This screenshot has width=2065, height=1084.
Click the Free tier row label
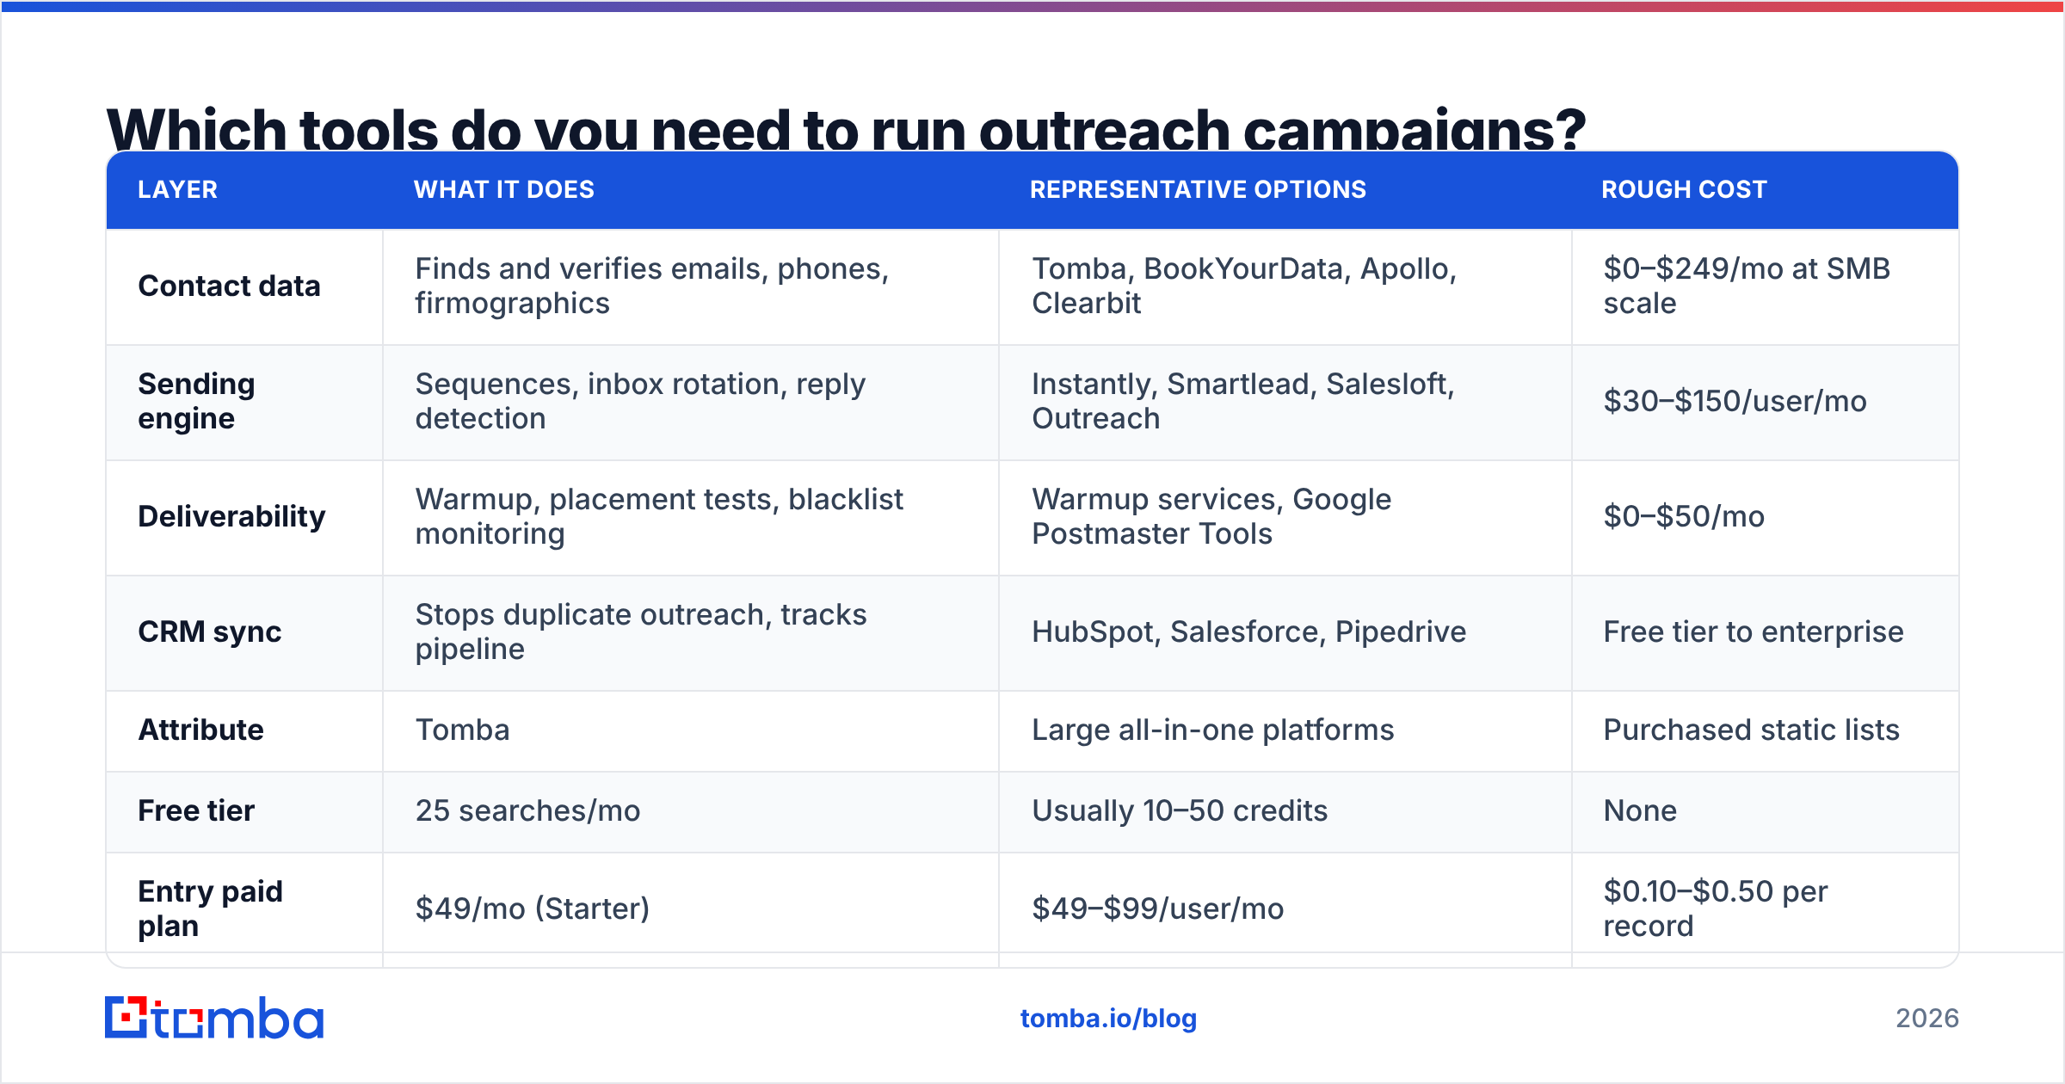tap(196, 810)
